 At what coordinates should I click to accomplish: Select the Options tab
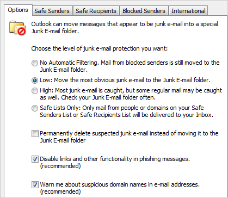coord(18,10)
